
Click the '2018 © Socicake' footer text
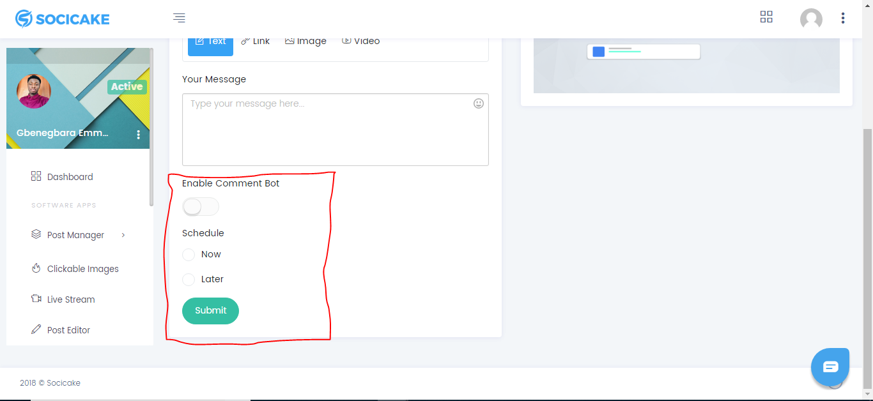pos(50,383)
